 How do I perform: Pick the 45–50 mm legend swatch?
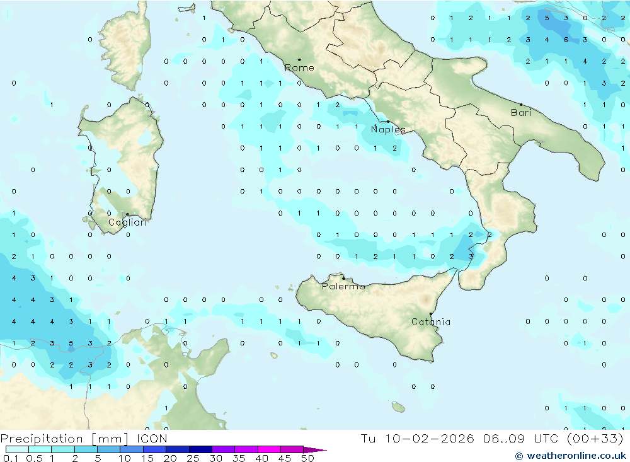pyautogui.click(x=292, y=449)
